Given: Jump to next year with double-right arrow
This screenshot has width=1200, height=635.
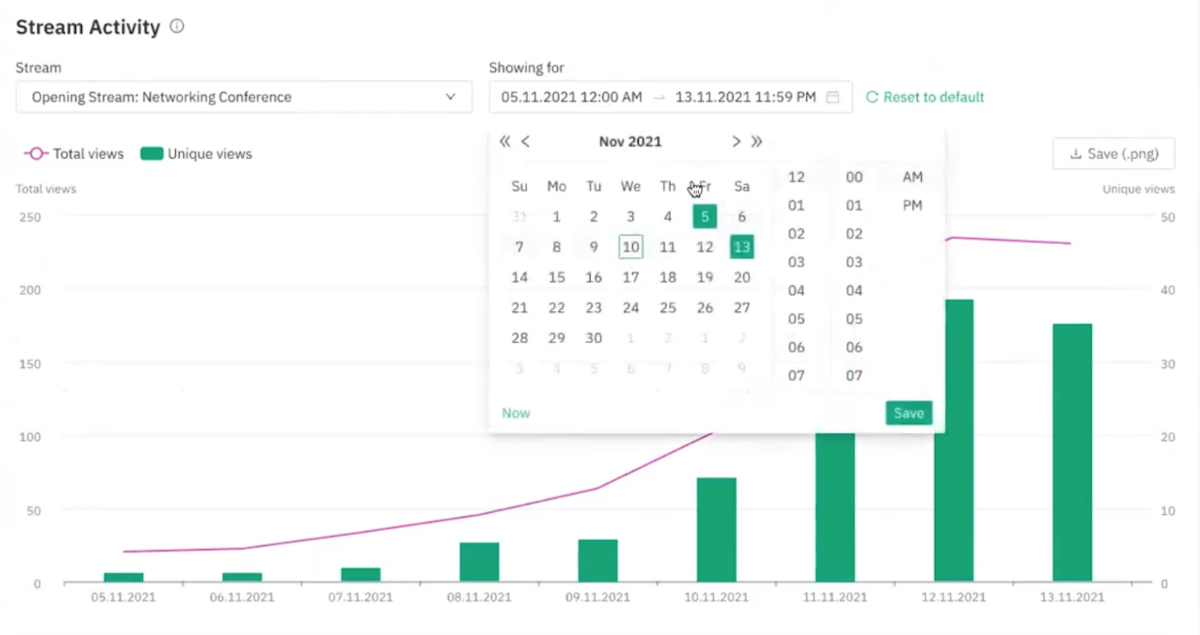Looking at the screenshot, I should [x=757, y=142].
